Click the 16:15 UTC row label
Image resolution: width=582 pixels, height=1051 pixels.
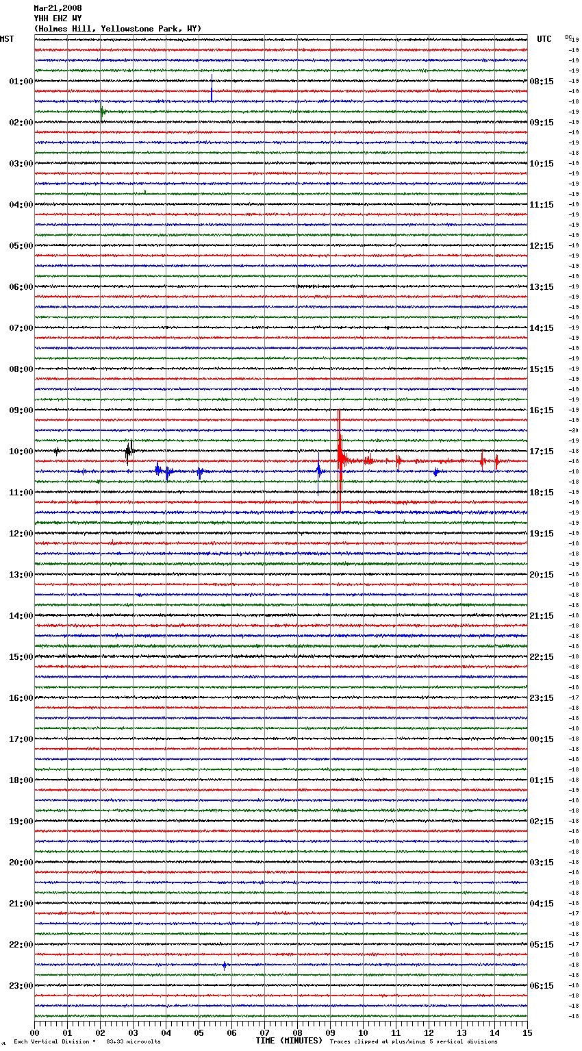[x=542, y=410]
